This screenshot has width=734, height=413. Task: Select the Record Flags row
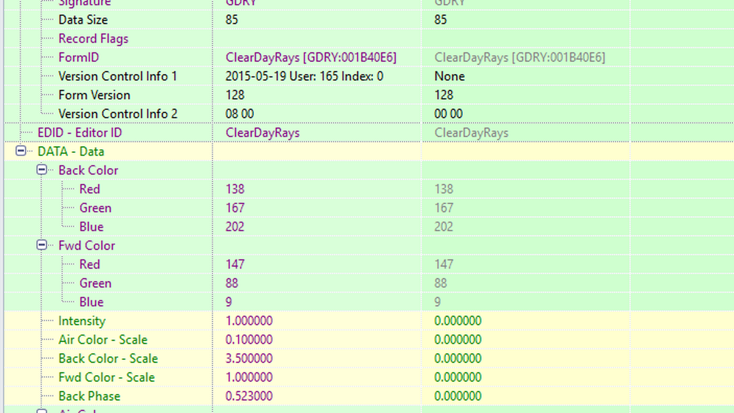tap(93, 39)
